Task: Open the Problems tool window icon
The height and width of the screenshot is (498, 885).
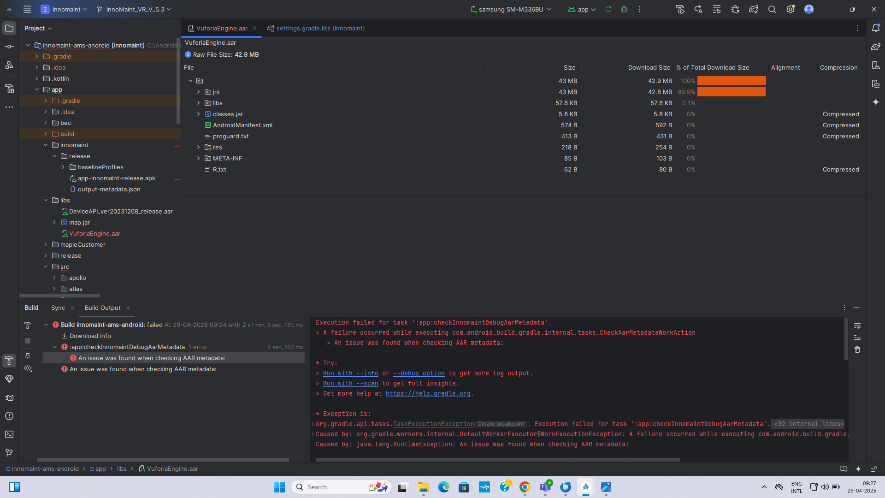Action: pos(9,416)
